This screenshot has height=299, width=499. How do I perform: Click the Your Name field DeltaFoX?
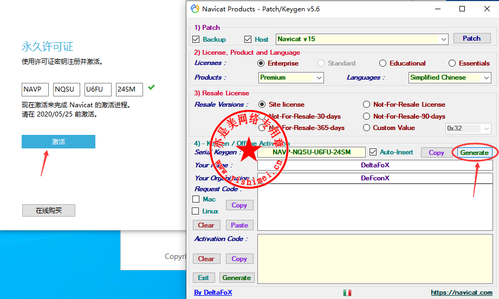click(x=375, y=165)
